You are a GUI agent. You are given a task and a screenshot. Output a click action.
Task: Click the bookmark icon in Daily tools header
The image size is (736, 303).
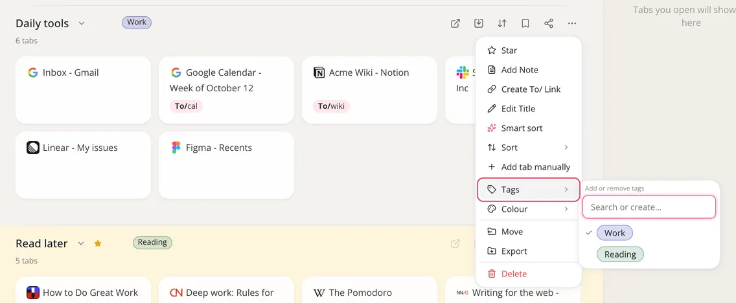click(525, 23)
